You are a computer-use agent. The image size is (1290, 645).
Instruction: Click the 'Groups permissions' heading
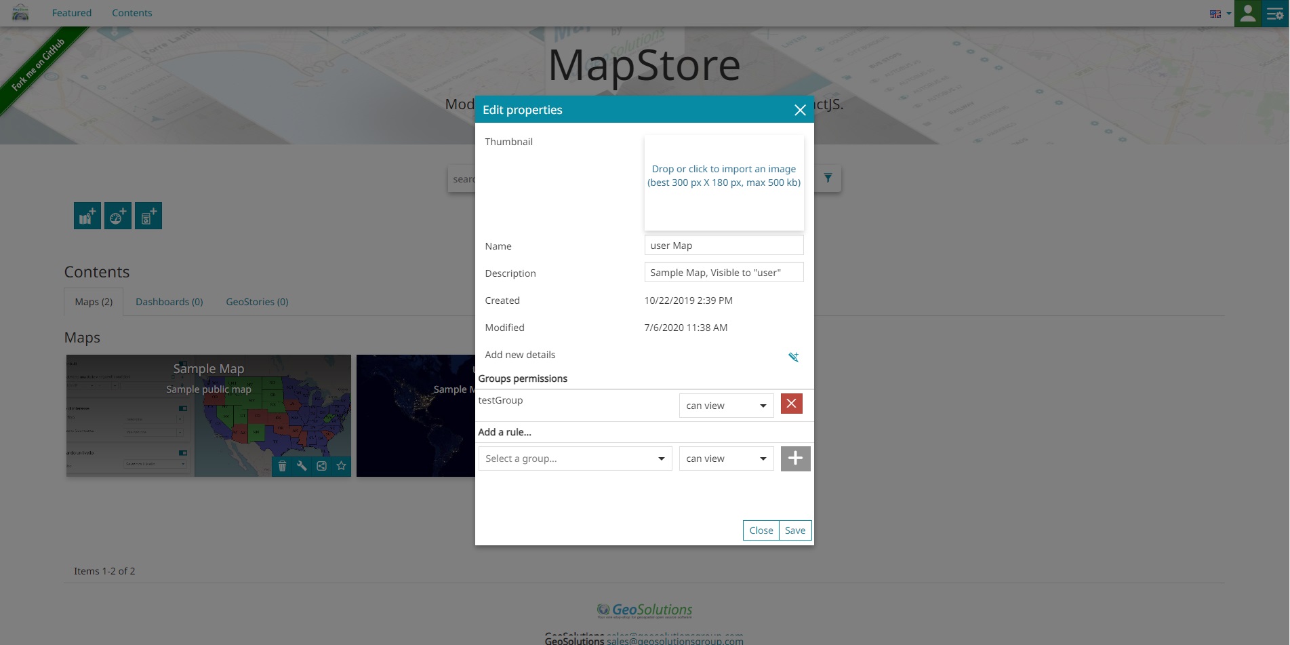(x=523, y=378)
